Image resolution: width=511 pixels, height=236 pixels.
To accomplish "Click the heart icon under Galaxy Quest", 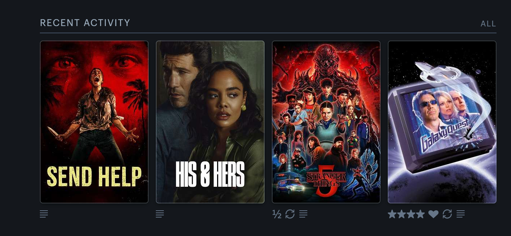I will pyautogui.click(x=433, y=214).
